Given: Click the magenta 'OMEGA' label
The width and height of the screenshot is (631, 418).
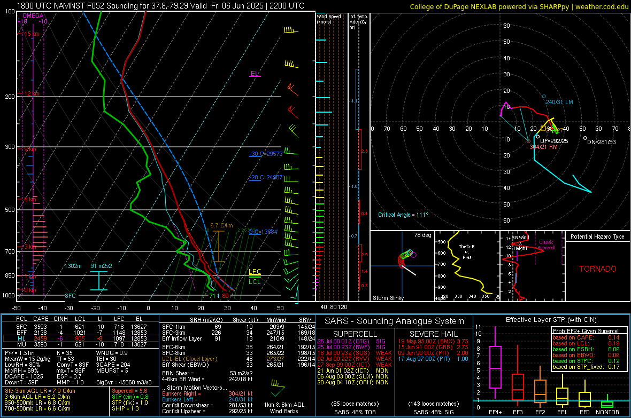Looking at the screenshot, I should coord(33,15).
